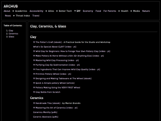This screenshot has height=121, width=161.
Task: Click the Allies menu label
Action: click(x=51, y=11)
